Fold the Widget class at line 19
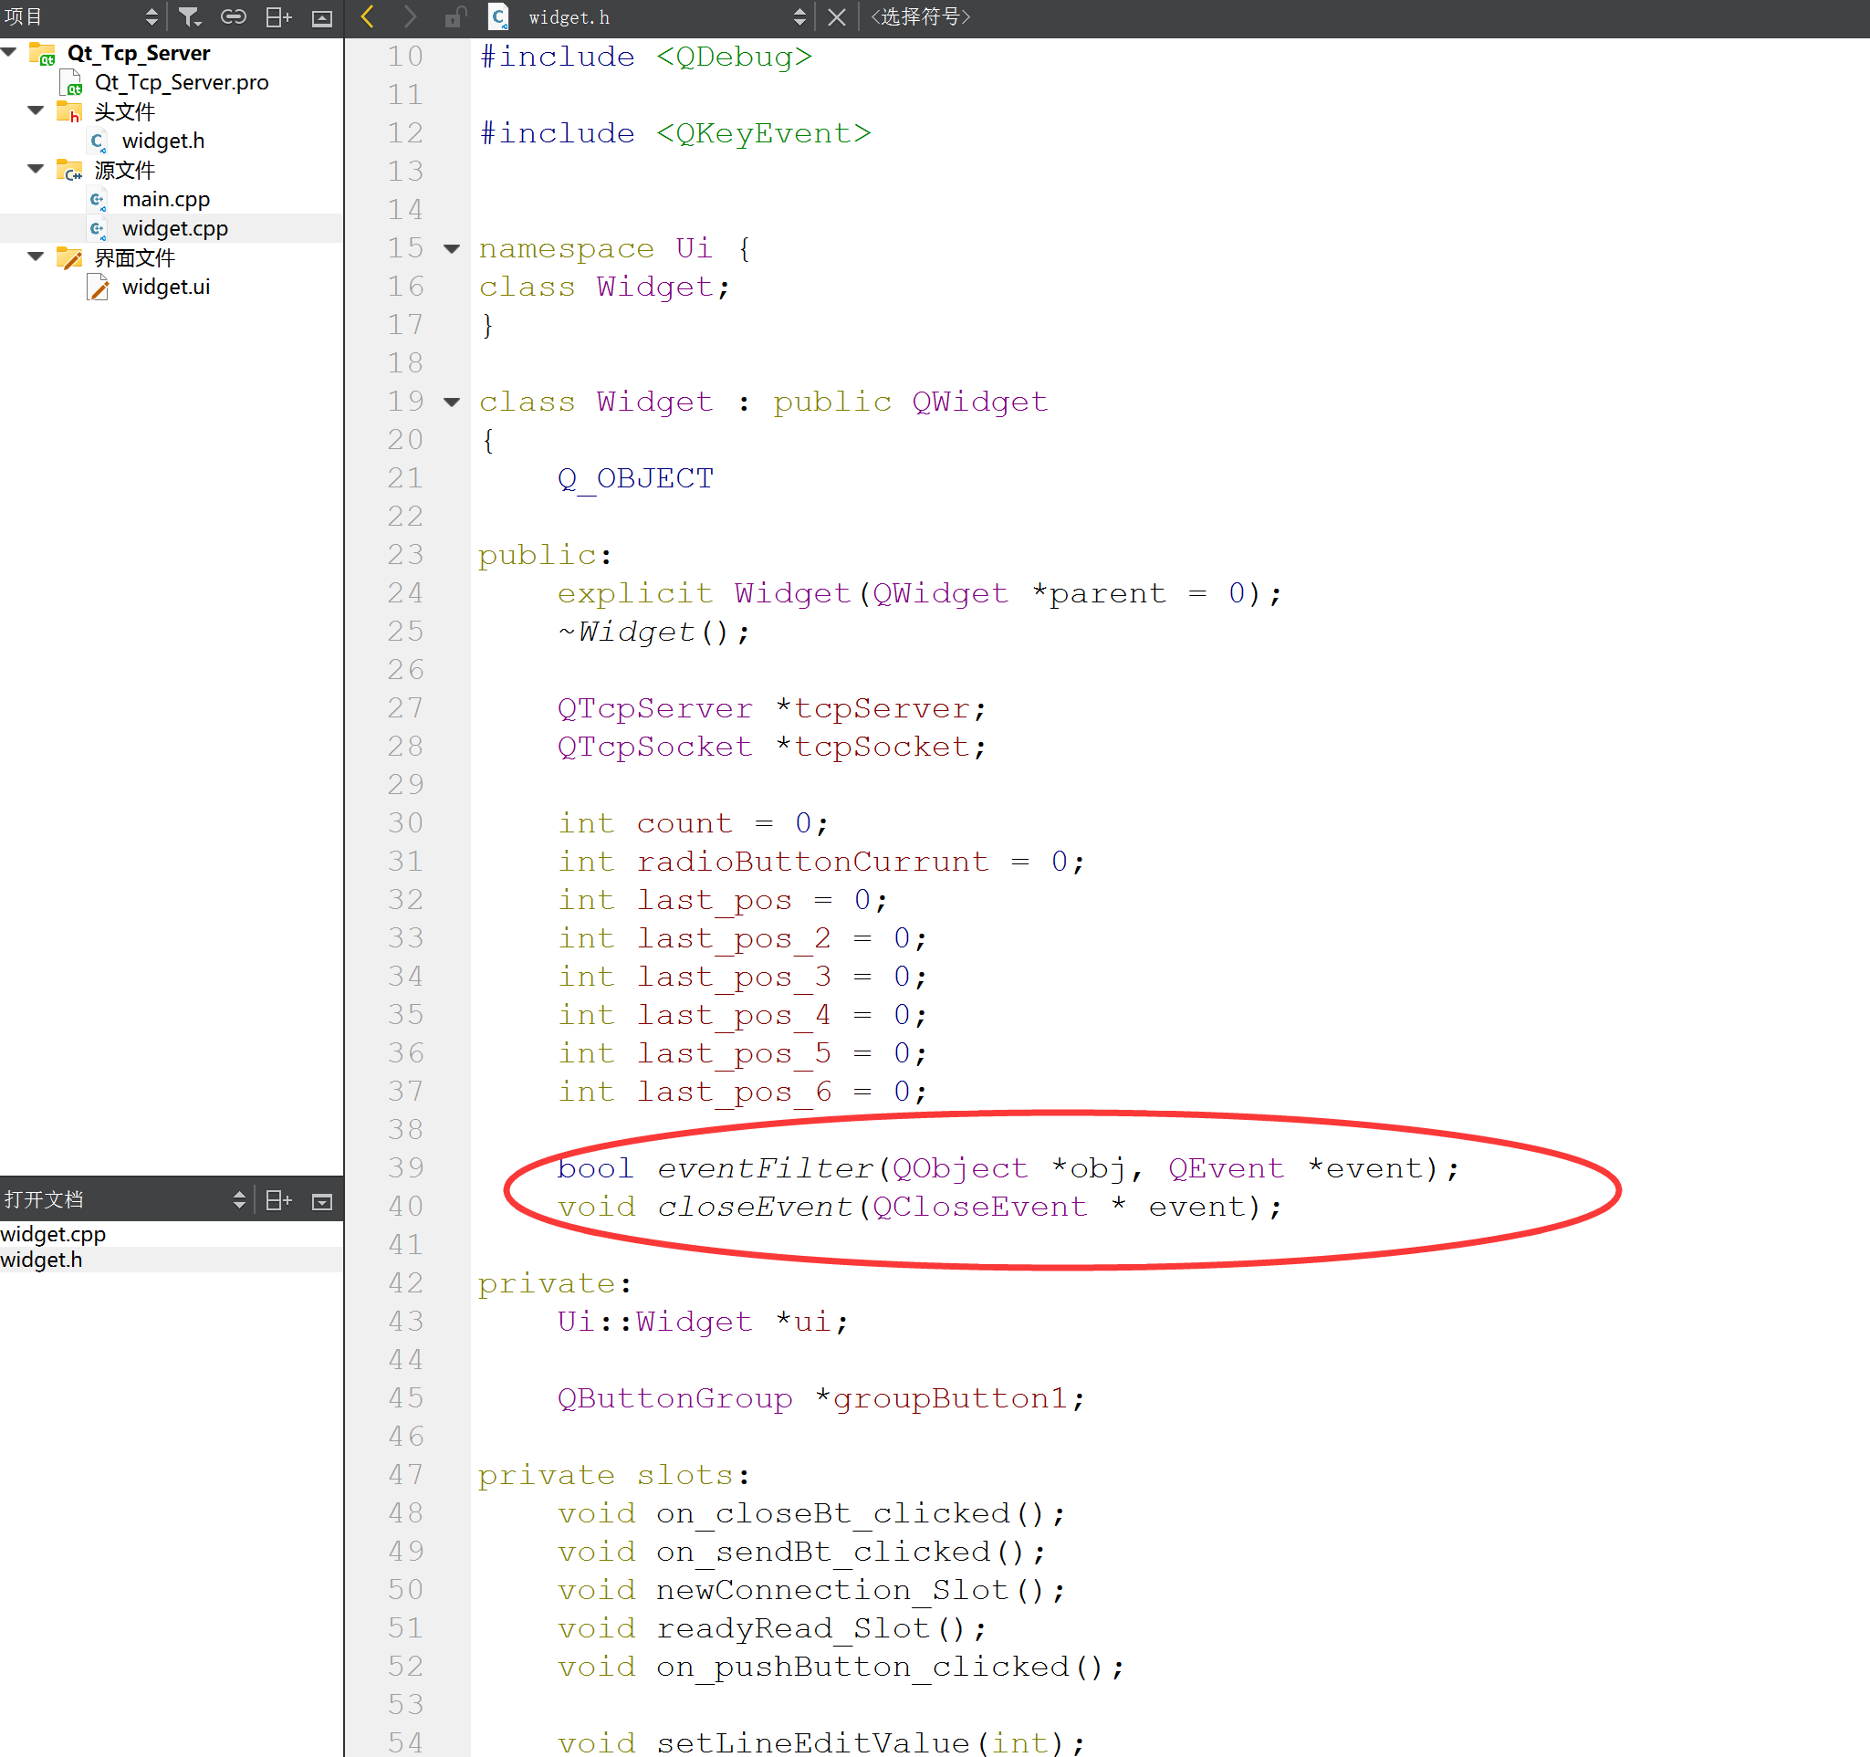This screenshot has height=1757, width=1870. 453,402
